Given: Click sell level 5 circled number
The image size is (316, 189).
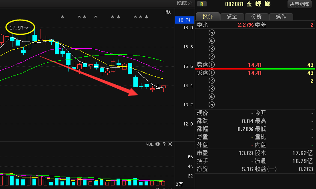Looking at the screenshot, I should [211, 33].
